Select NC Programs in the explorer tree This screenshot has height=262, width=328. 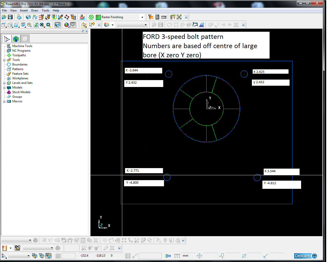(x=21, y=51)
